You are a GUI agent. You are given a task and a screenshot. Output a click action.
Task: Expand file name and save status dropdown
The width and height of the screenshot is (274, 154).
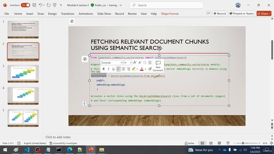click(121, 5)
